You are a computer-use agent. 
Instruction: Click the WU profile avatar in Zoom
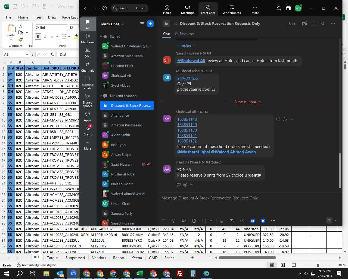click(298, 8)
